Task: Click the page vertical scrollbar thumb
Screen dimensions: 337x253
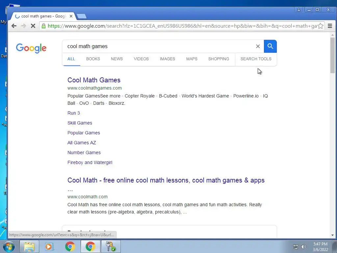Action: pos(332,55)
